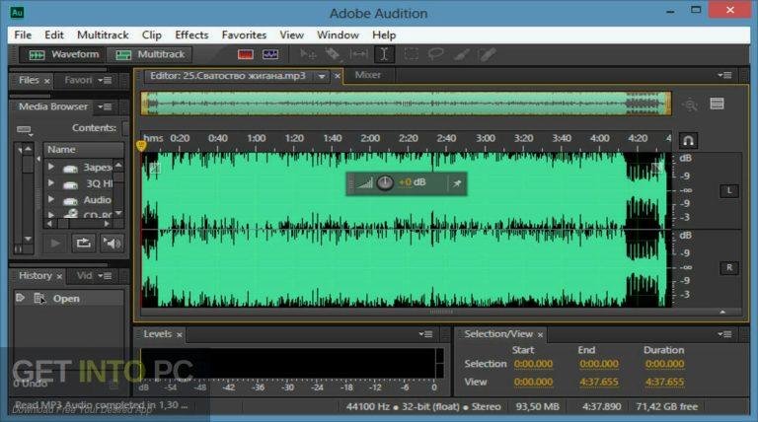Open the Edit menu
This screenshot has width=758, height=422.
[x=54, y=35]
